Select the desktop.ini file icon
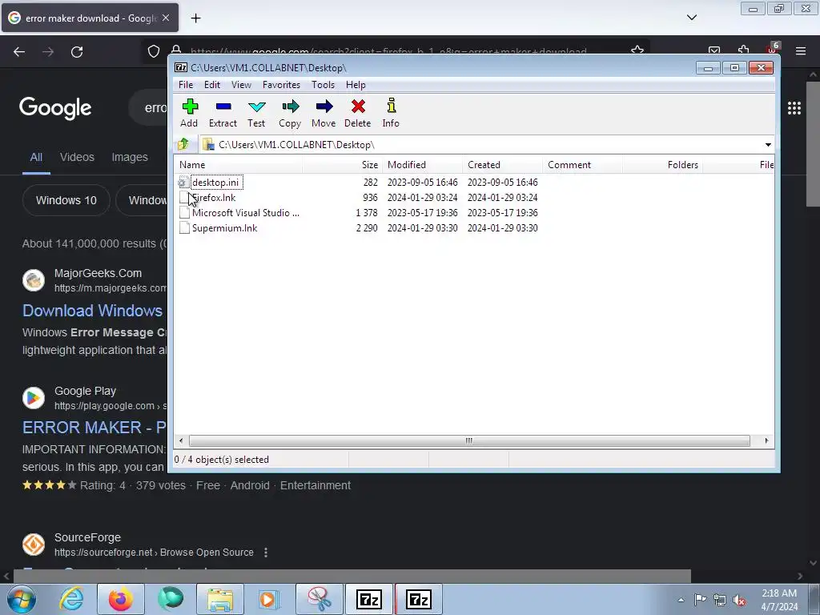The width and height of the screenshot is (820, 615). point(183,182)
